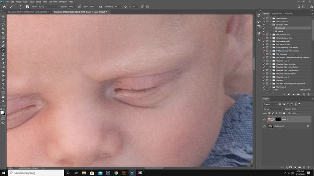Select the Lasso tool

(x=3, y=25)
